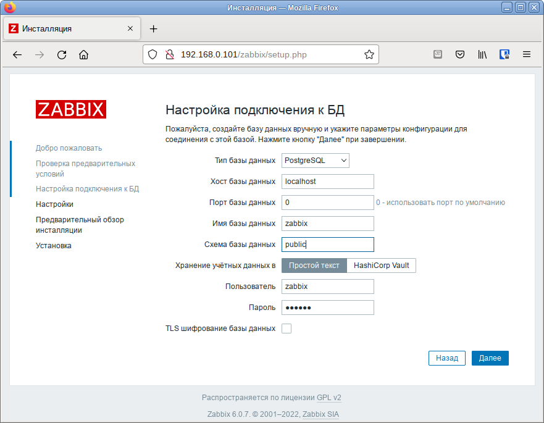
Task: Select Добро пожаловать step in sidebar
Action: pyautogui.click(x=69, y=148)
